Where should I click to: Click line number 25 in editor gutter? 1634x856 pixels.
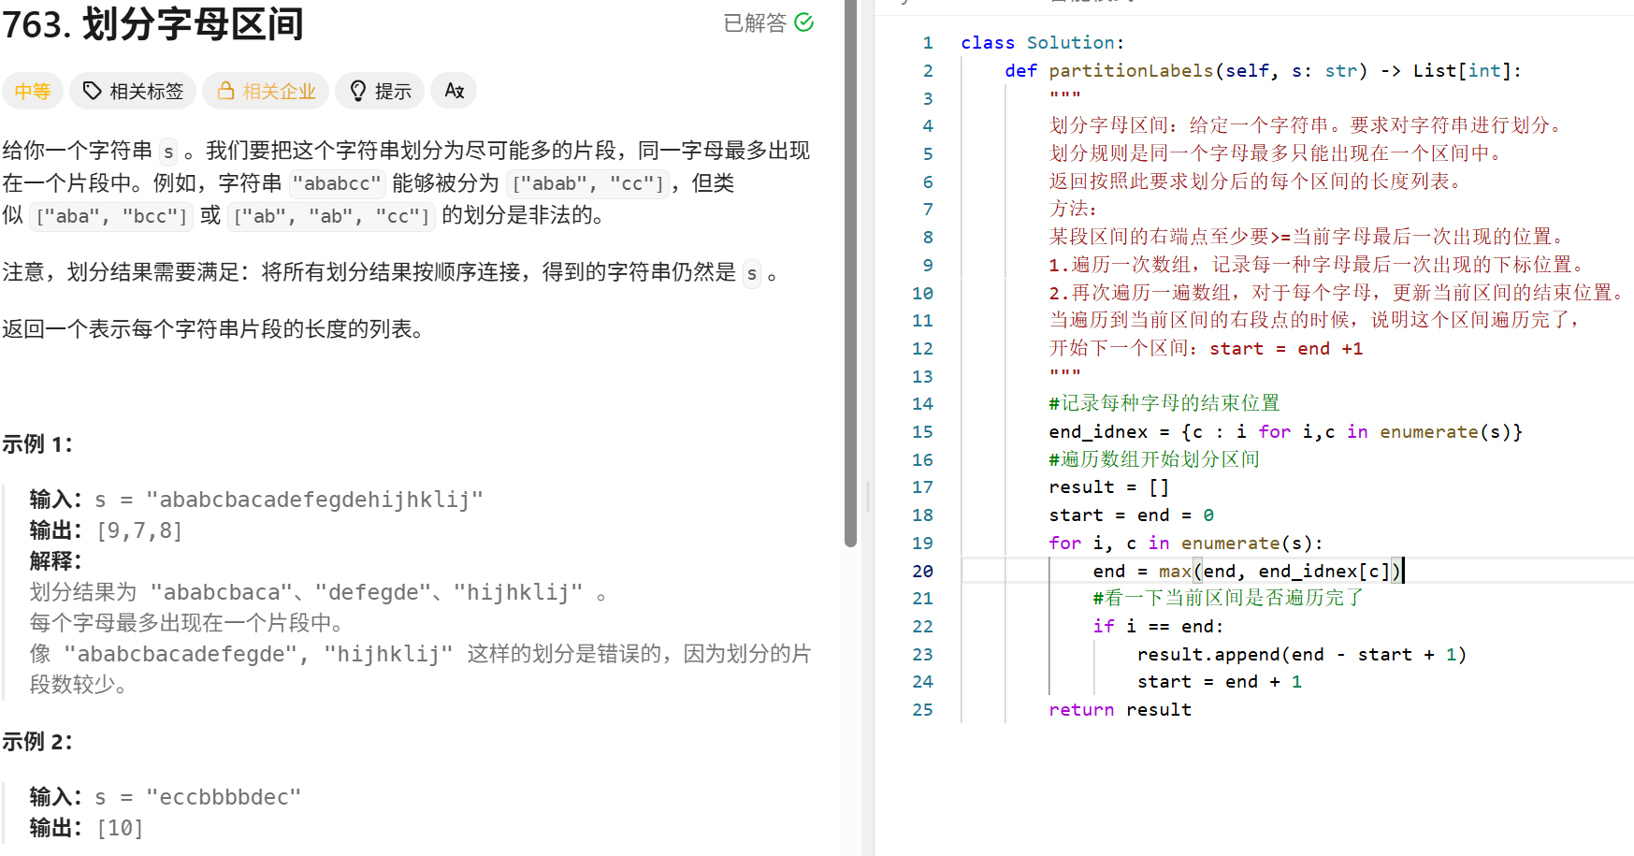click(x=923, y=710)
